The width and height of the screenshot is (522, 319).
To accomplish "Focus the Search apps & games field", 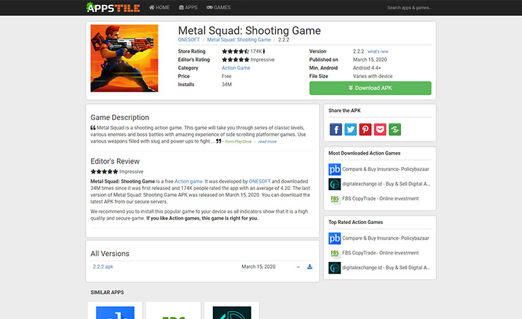I will coord(409,7).
